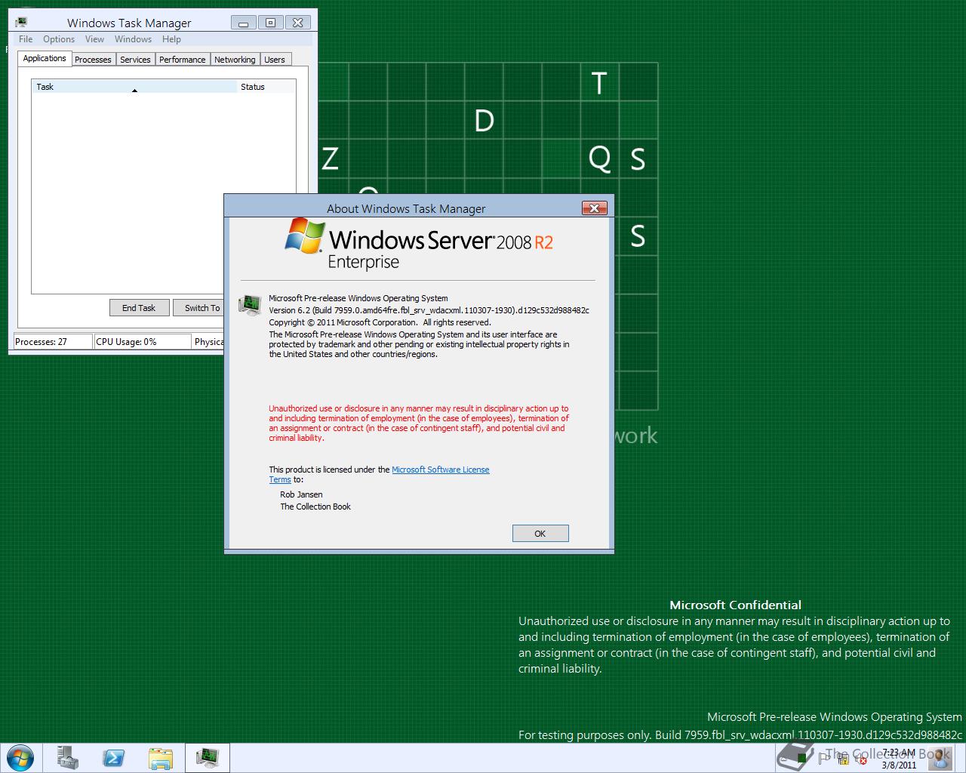Click the Copyright 2011 Microsoft Corporation line
The height and width of the screenshot is (773, 966).
tap(380, 322)
